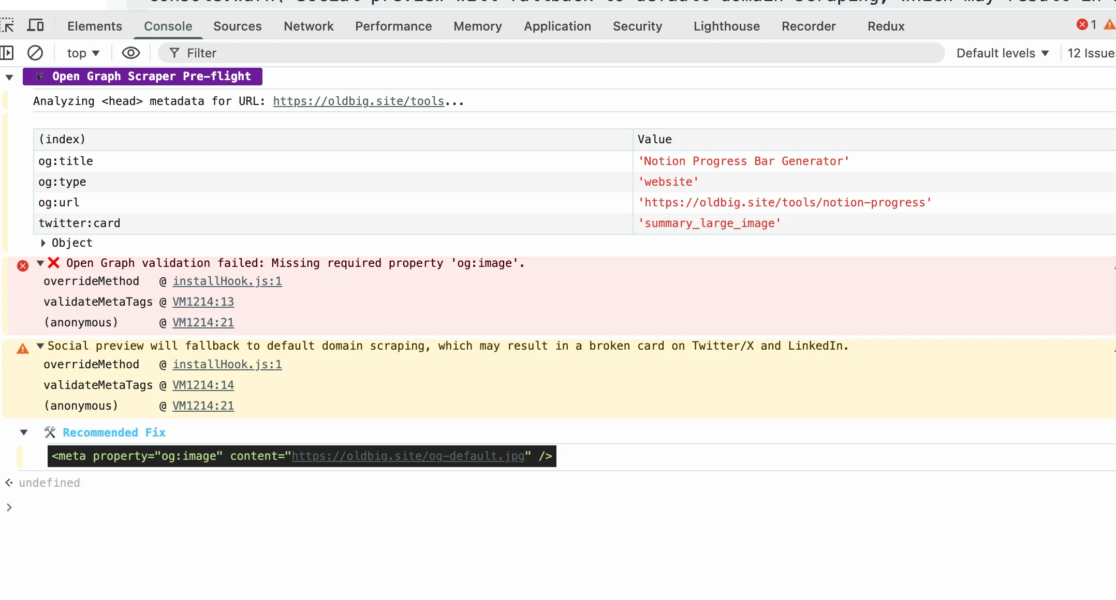Screen dimensions: 1116x600
Task: Select the Console tab
Action: (168, 26)
